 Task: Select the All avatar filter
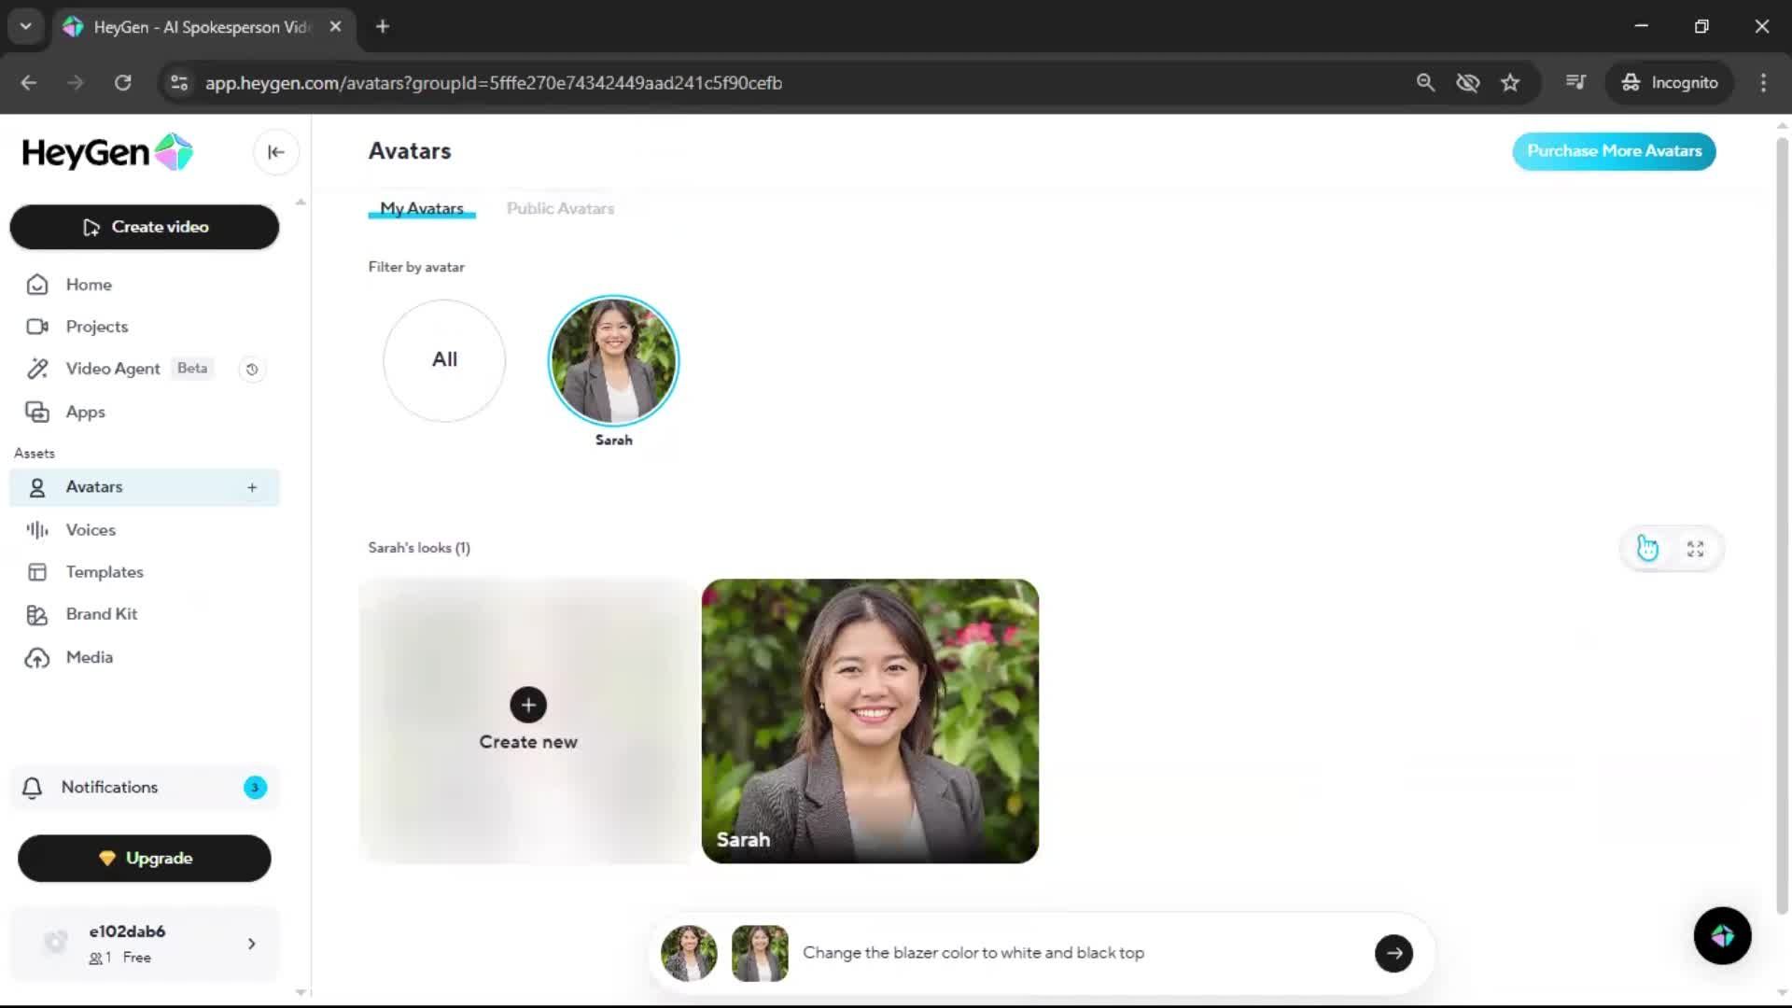[x=444, y=360]
